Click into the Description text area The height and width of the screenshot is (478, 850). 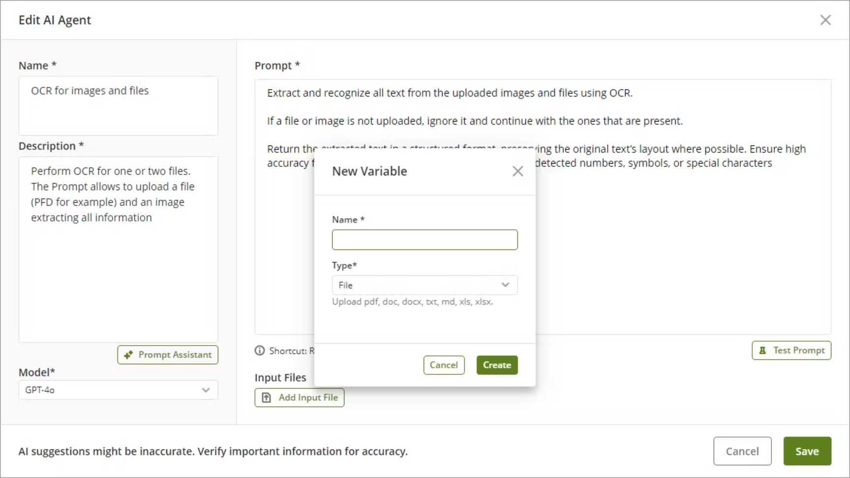click(118, 249)
